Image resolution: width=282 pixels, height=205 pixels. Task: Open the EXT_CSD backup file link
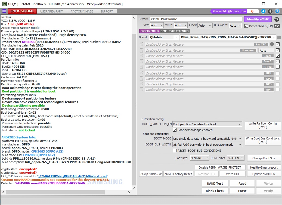(x=72, y=176)
